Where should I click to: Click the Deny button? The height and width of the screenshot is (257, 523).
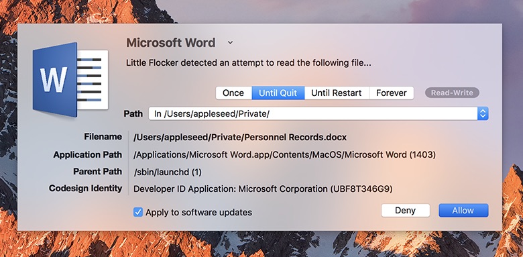coord(406,211)
